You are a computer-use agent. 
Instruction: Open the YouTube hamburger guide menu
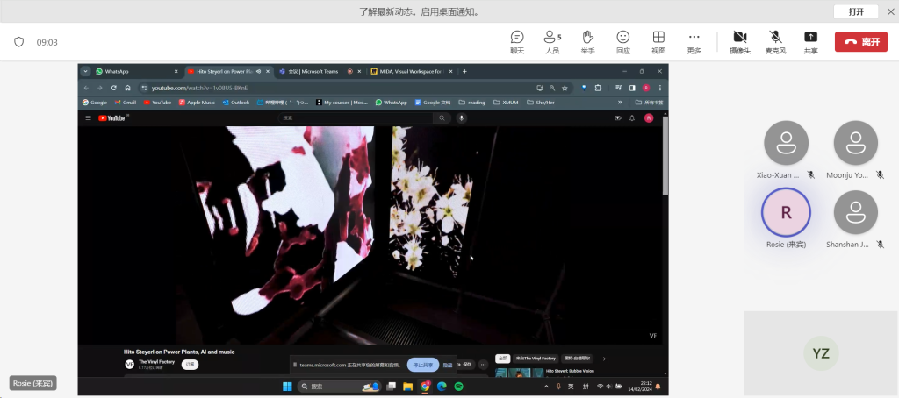(89, 118)
